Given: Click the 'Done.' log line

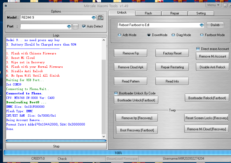Looking at the screenshot, I should (x=10, y=129).
